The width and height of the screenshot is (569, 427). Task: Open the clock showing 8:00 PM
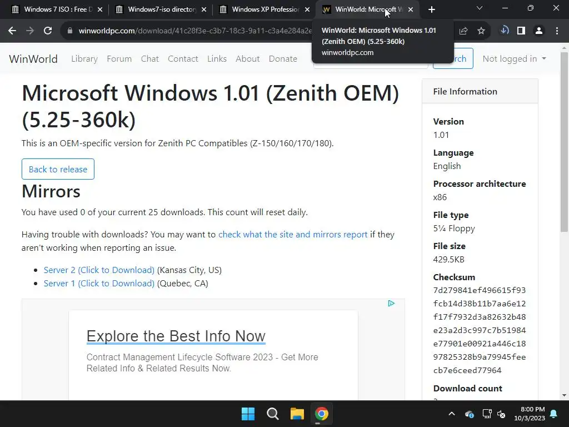point(530,414)
